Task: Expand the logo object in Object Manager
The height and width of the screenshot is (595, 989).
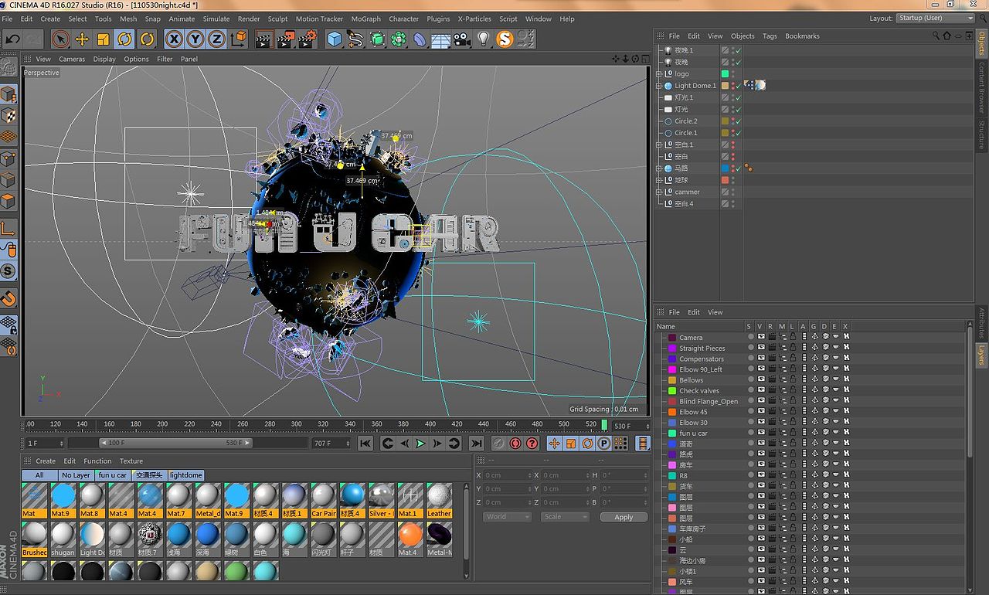Action: point(659,74)
